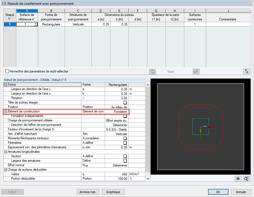Click the column footprint in the preview
This screenshot has width=254, height=197.
(201, 126)
